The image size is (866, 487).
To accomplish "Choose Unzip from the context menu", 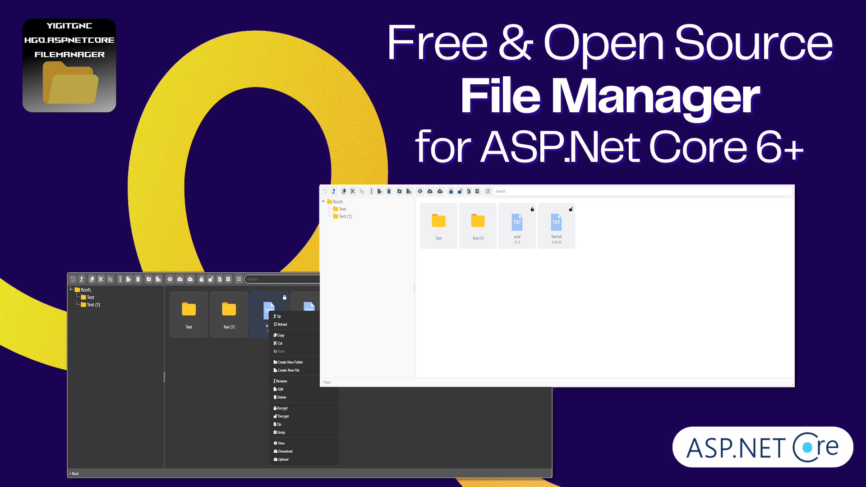I will pos(279,432).
